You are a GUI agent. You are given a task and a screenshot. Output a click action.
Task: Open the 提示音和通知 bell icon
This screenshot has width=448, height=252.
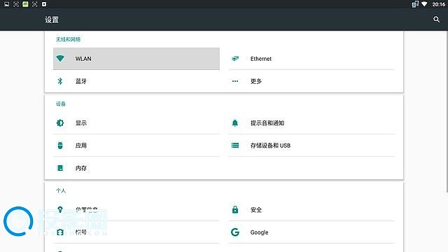point(235,123)
